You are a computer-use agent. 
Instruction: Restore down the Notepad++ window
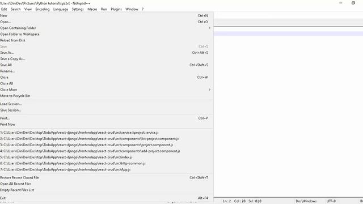[x=353, y=3]
